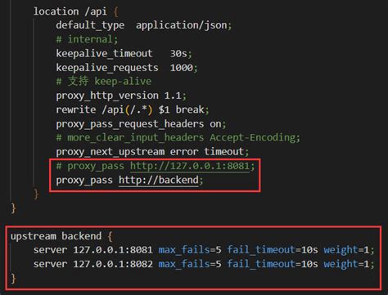Screen dimensions: 388x295
Task: Click the closing brace of upstream block
Action: (13, 279)
